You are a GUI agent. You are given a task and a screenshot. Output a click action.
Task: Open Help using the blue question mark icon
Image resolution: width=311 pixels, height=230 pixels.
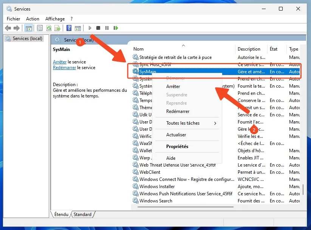(69, 28)
